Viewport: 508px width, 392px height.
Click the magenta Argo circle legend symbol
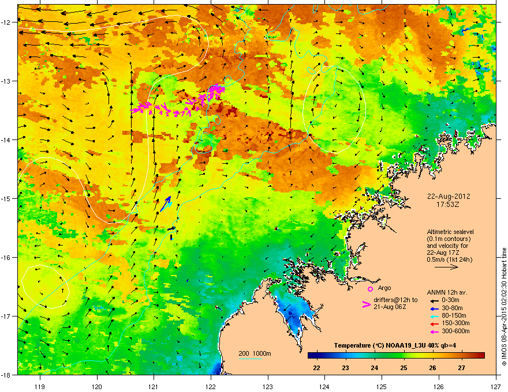(x=370, y=289)
